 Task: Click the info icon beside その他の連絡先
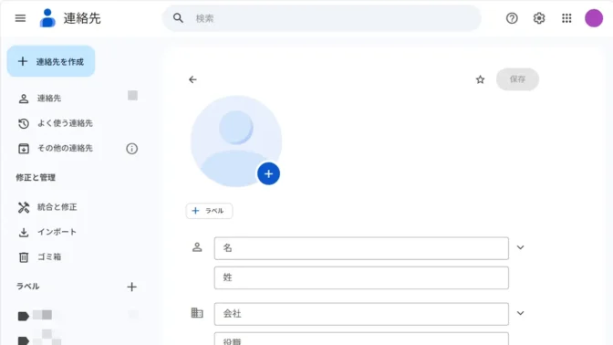(131, 149)
